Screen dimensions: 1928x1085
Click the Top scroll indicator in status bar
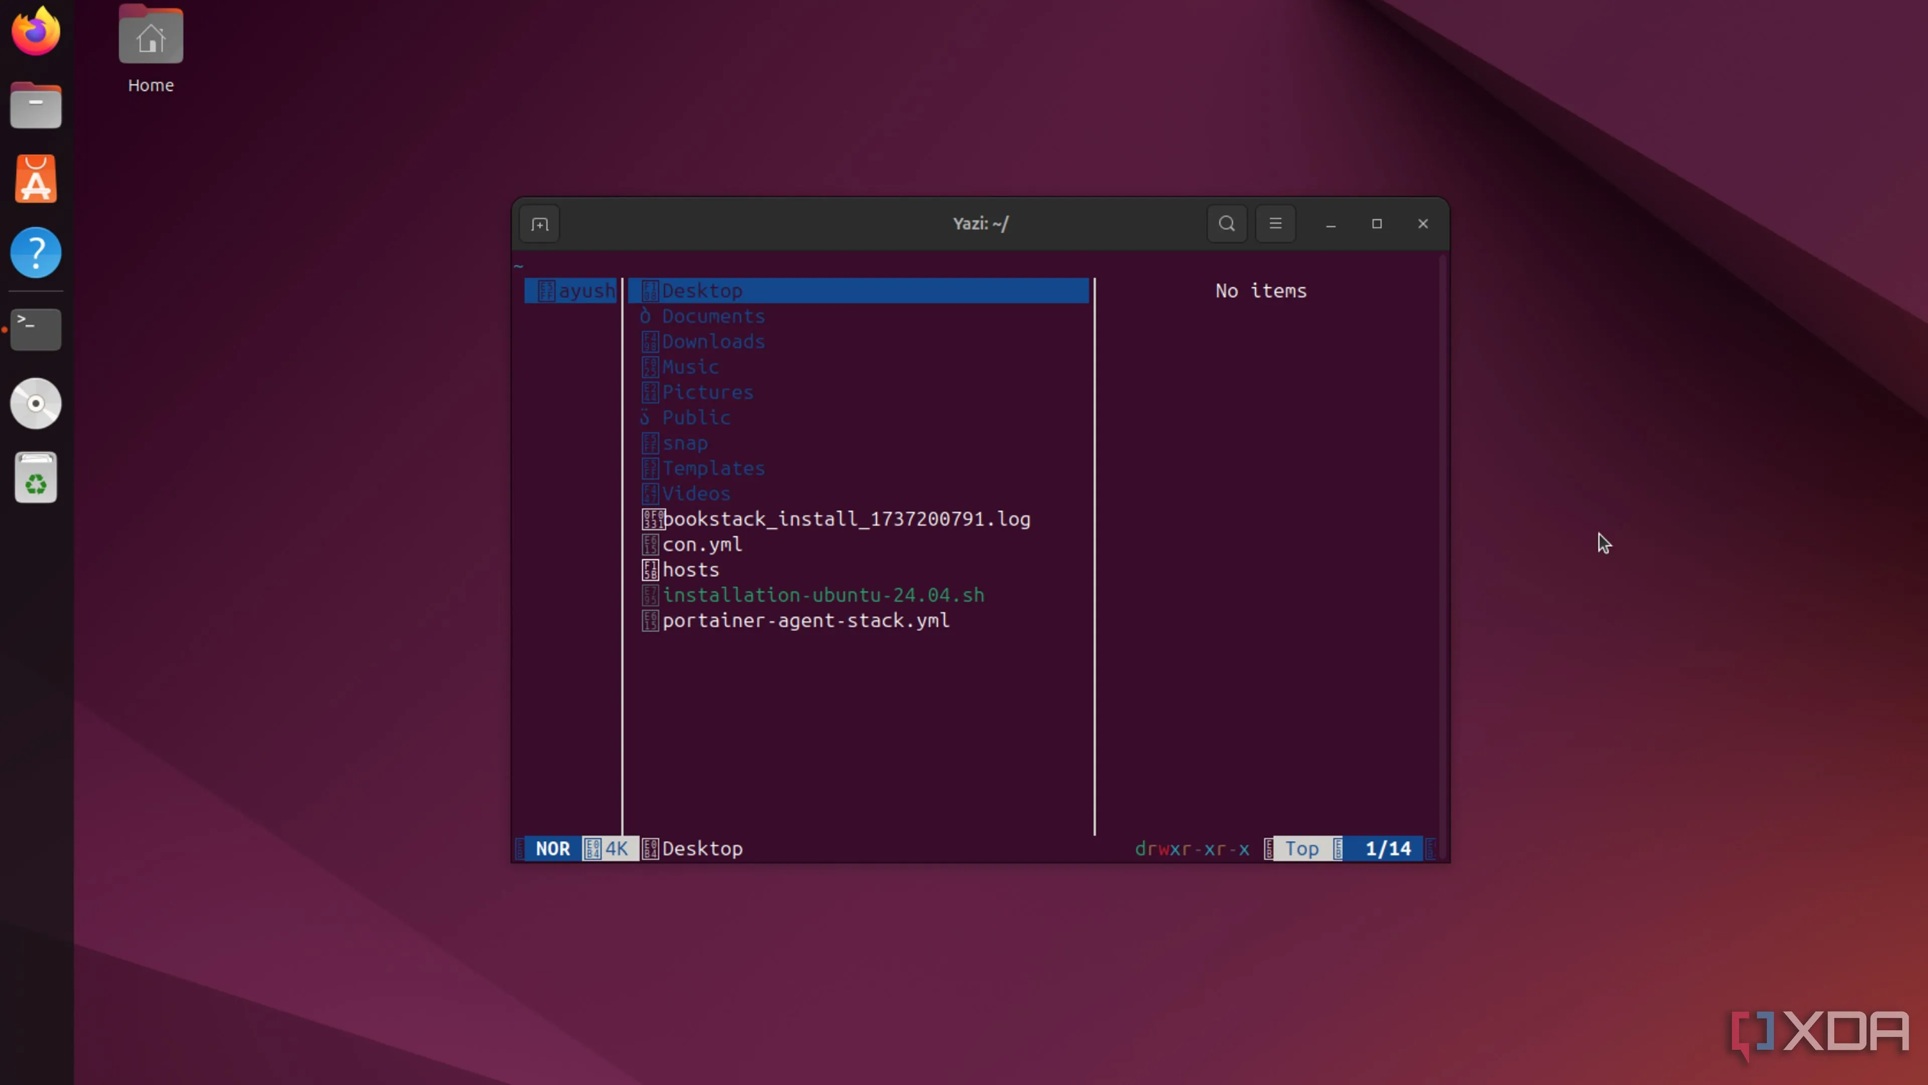[x=1303, y=848]
